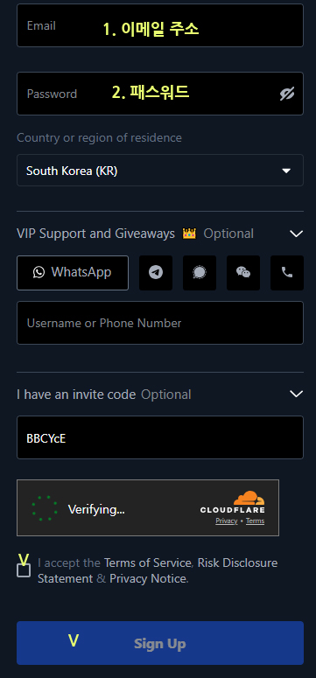Viewport: 316px width, 678px height.
Task: Select the Telegram contact icon
Action: tap(156, 272)
